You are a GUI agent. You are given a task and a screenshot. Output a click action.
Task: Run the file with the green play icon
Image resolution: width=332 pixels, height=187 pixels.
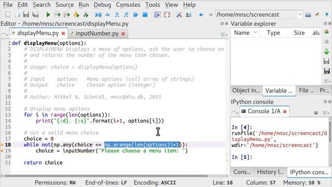coord(48,15)
